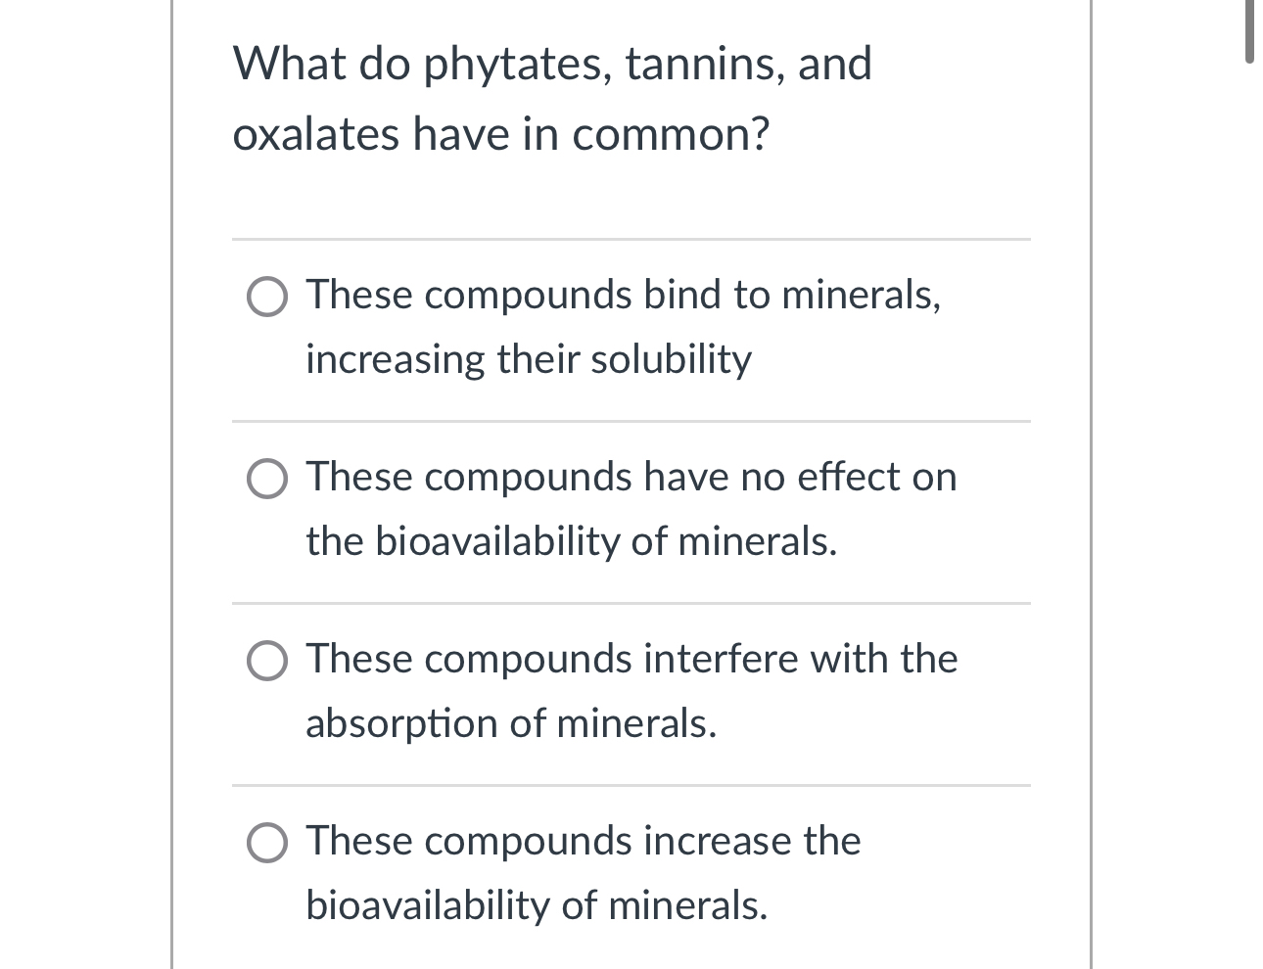
Task: Click the last answer's second line of text
Action: click(x=538, y=905)
